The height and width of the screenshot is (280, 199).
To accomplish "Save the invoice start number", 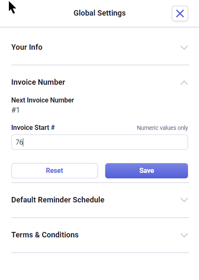I will 147,171.
